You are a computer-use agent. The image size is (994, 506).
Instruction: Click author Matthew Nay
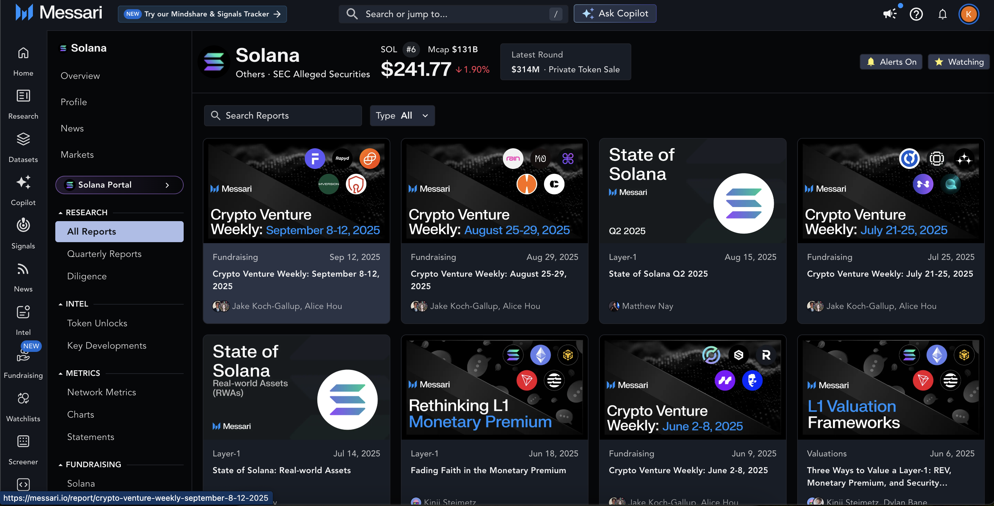(x=647, y=306)
